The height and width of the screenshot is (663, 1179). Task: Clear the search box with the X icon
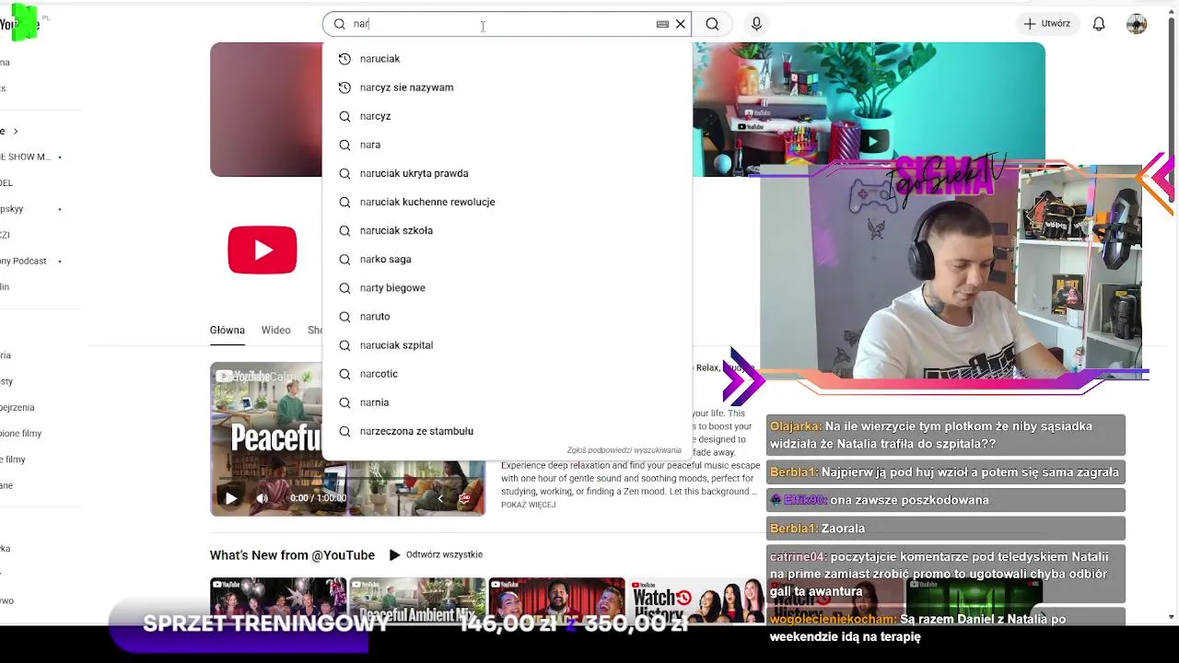(681, 24)
